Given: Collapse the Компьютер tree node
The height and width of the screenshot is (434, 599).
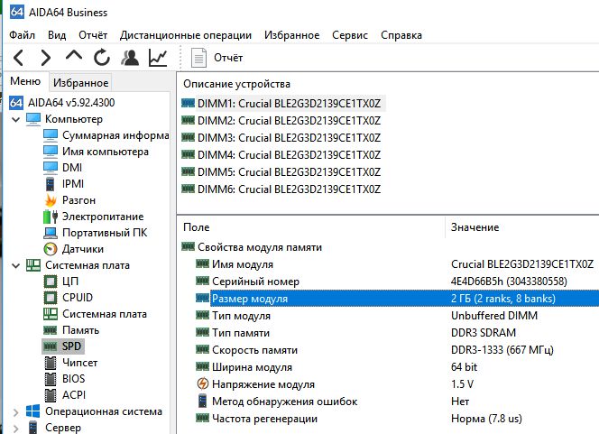Looking at the screenshot, I should tap(15, 119).
